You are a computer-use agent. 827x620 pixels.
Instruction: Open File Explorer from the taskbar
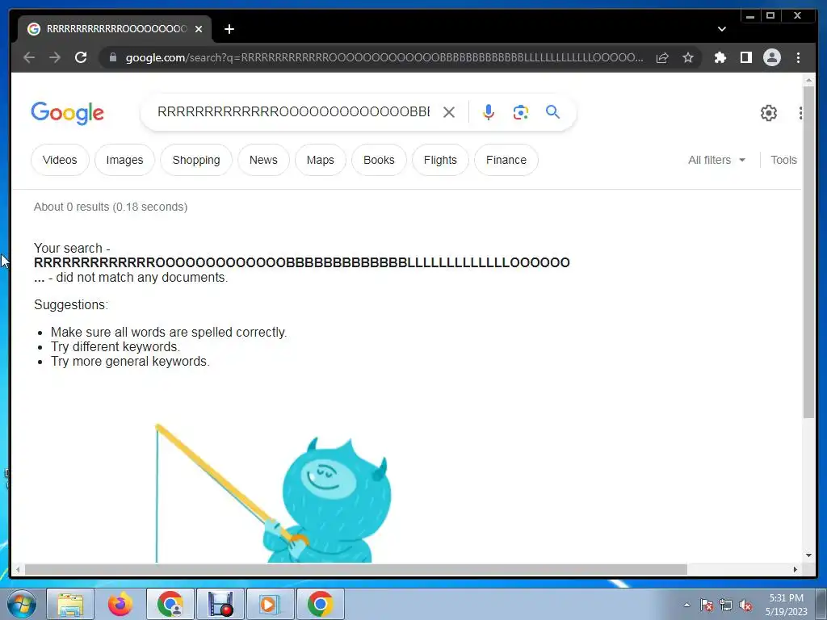click(70, 604)
